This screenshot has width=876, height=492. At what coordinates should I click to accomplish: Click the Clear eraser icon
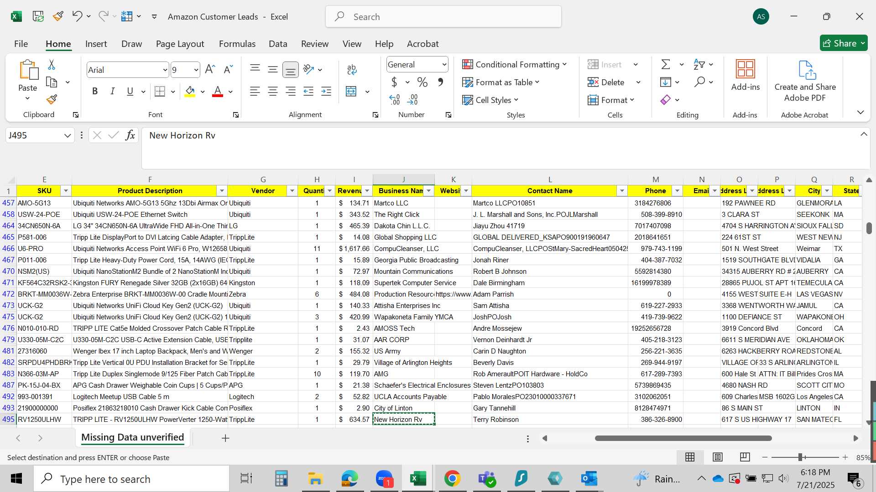point(666,99)
